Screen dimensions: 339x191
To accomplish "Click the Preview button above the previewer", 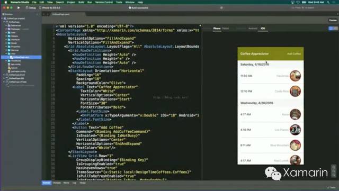I will pyautogui.click(x=333, y=20).
